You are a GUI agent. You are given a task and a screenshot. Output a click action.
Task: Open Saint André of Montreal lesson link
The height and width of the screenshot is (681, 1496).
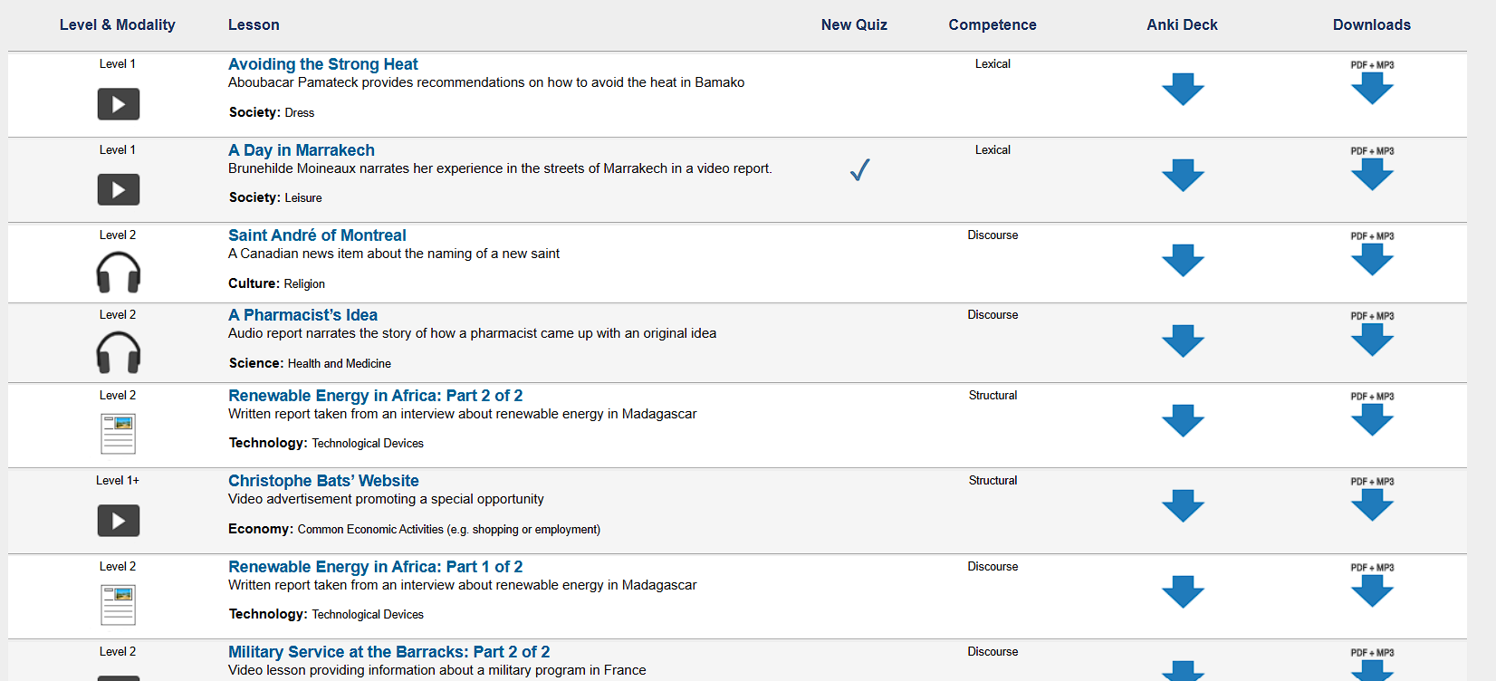(x=317, y=235)
